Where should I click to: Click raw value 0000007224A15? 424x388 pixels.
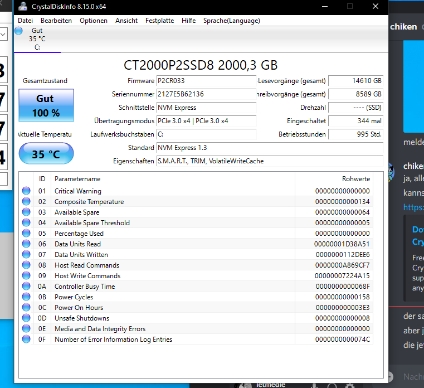click(x=342, y=276)
